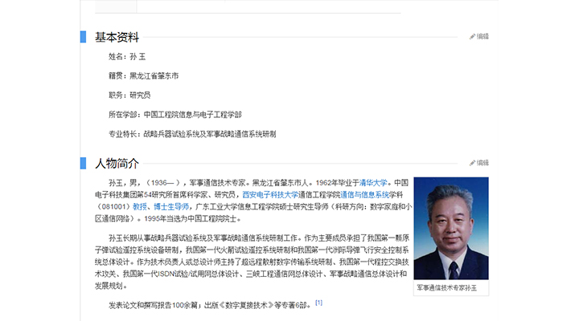Click the 基本资料 section heading
Image resolution: width=579 pixels, height=321 pixels.
click(x=117, y=37)
